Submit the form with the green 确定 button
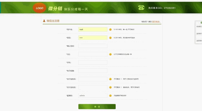Screen dimensions: 202x111 coord(97,106)
